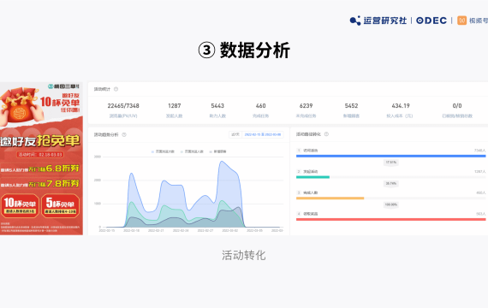The width and height of the screenshot is (488, 308).
Task: Click the 5452 new customers statistic
Action: pos(351,106)
